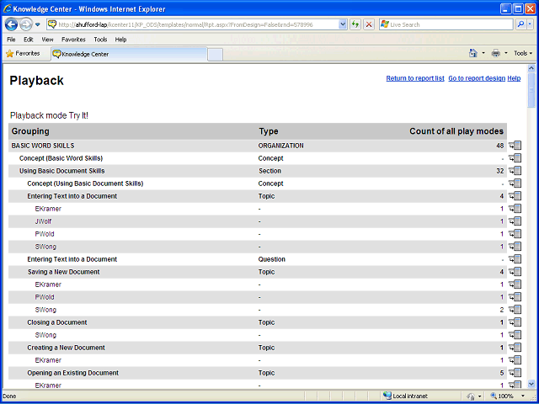The width and height of the screenshot is (539, 404).
Task: Click the Favorites star button
Action: (23, 54)
